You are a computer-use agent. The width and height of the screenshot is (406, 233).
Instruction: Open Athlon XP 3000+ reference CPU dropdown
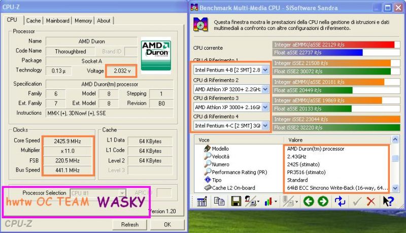(265, 107)
